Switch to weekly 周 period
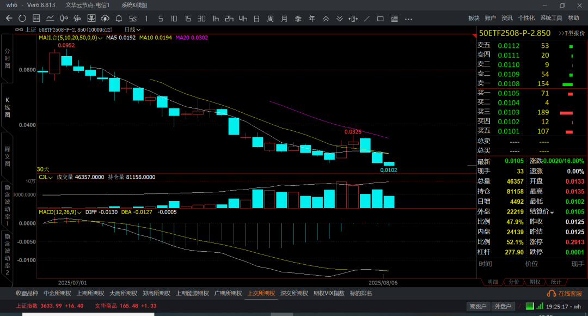 click(271, 19)
